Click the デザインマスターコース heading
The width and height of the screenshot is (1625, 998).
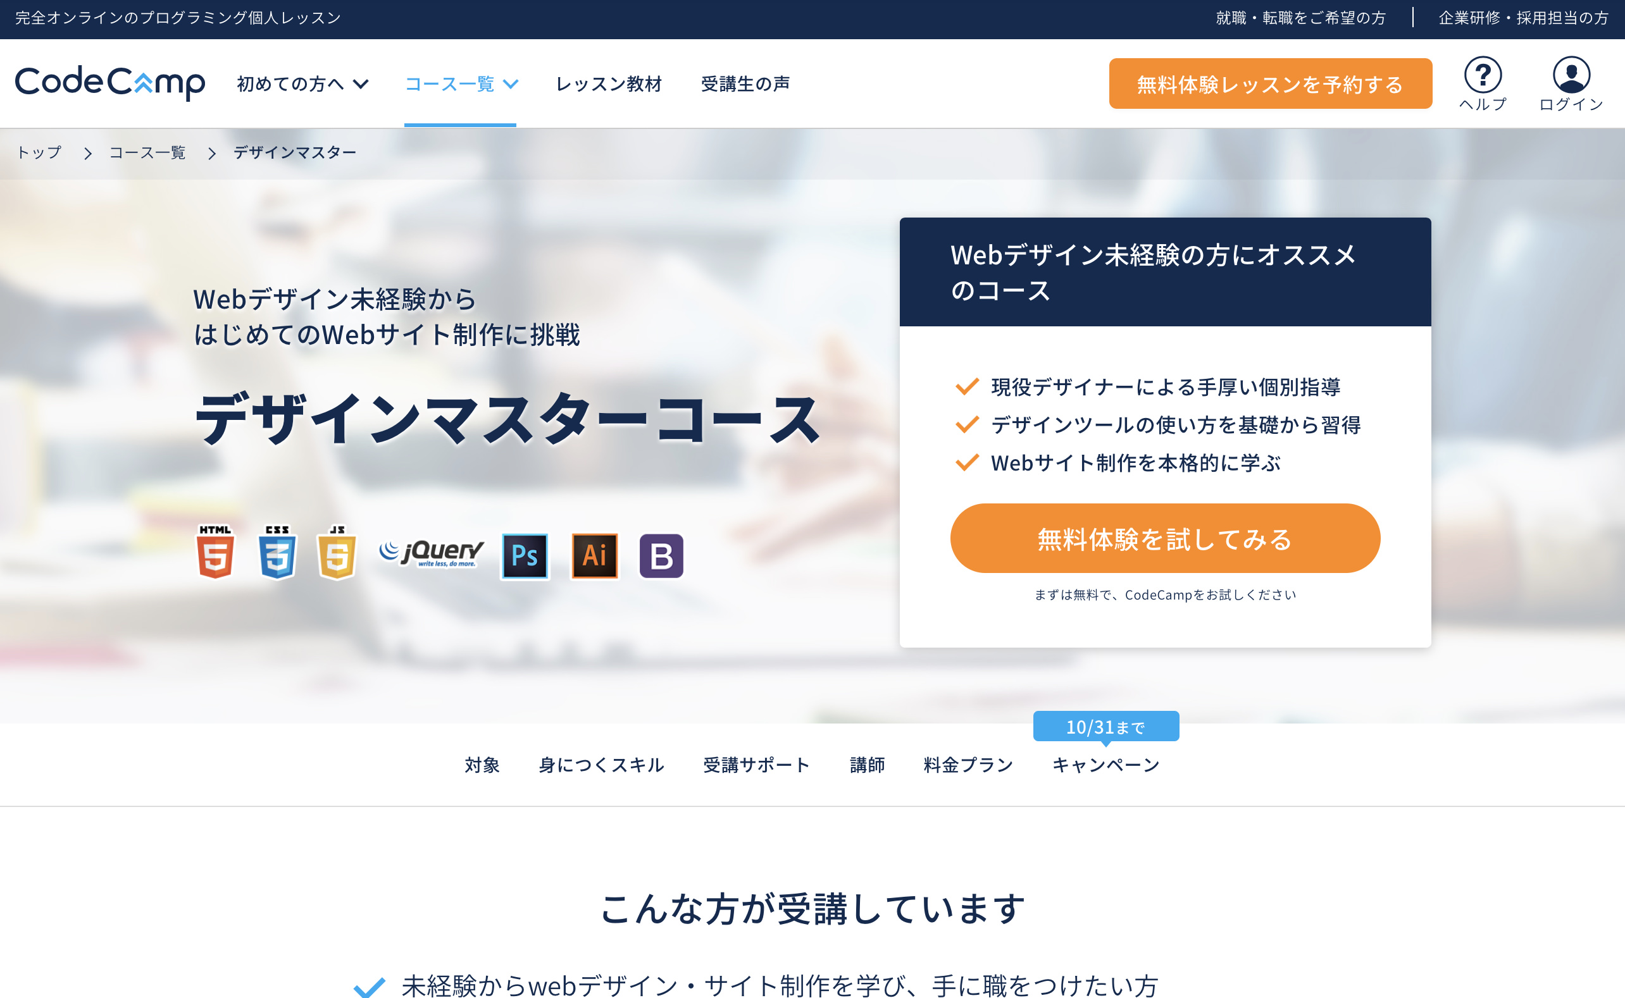pyautogui.click(x=507, y=419)
